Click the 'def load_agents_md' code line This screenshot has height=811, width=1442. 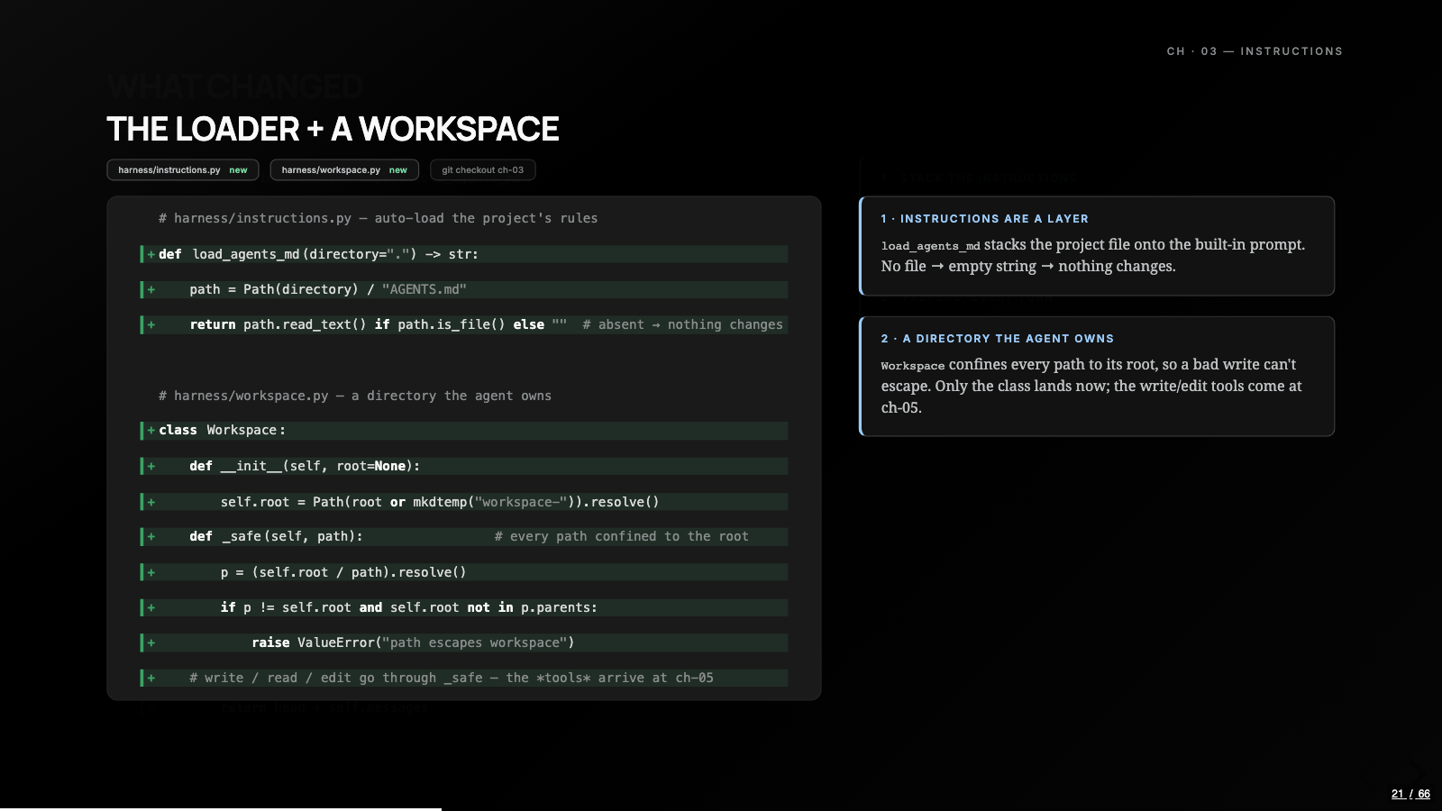pyautogui.click(x=464, y=254)
